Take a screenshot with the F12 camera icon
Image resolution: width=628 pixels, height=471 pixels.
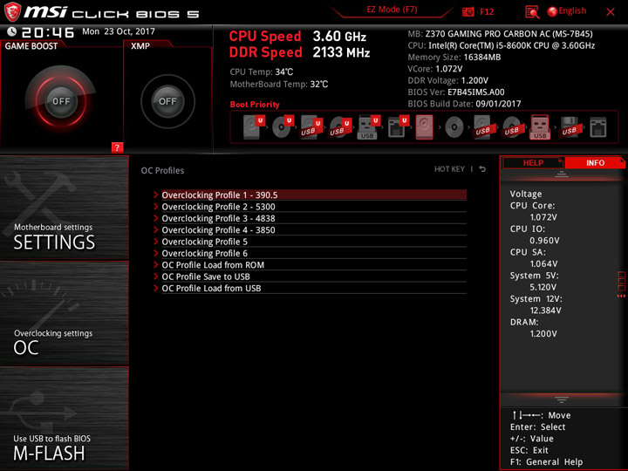468,11
